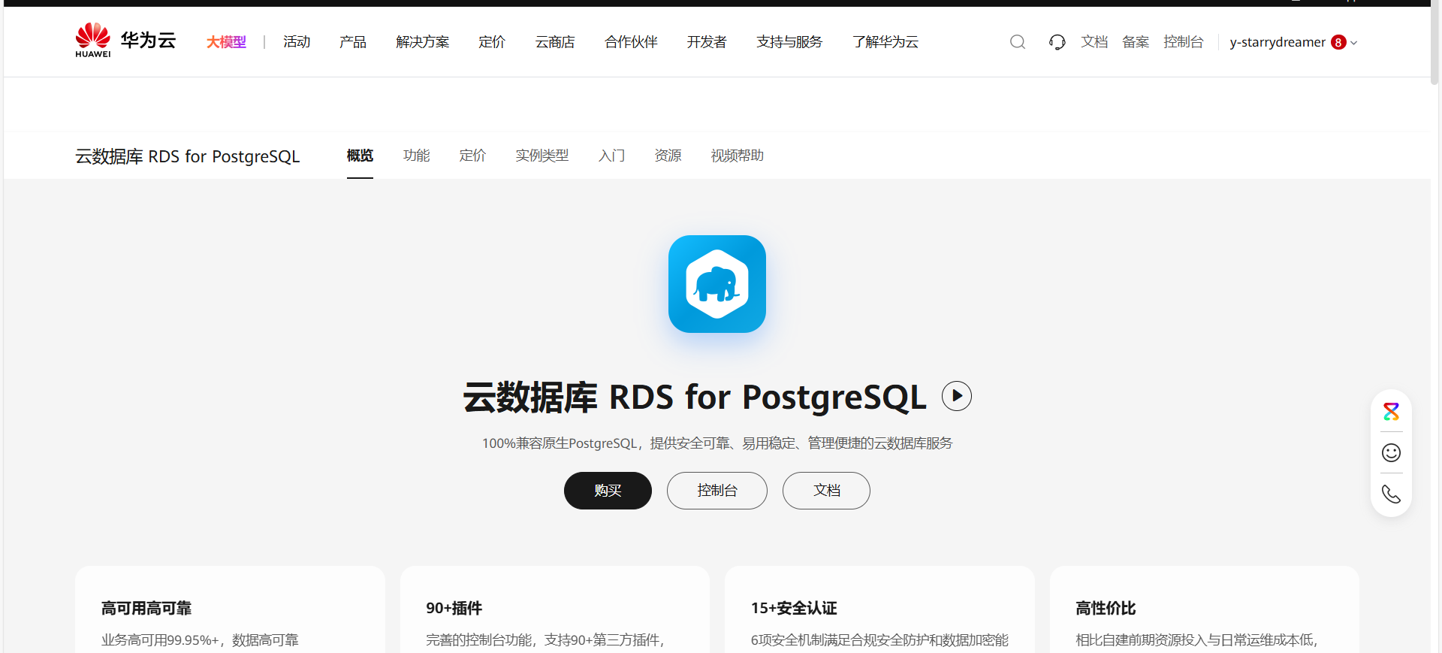Click the headset customer service icon
The image size is (1442, 653).
coord(1057,42)
